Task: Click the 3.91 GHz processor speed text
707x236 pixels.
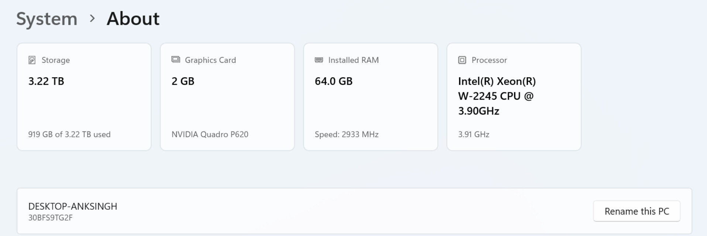Action: click(474, 134)
